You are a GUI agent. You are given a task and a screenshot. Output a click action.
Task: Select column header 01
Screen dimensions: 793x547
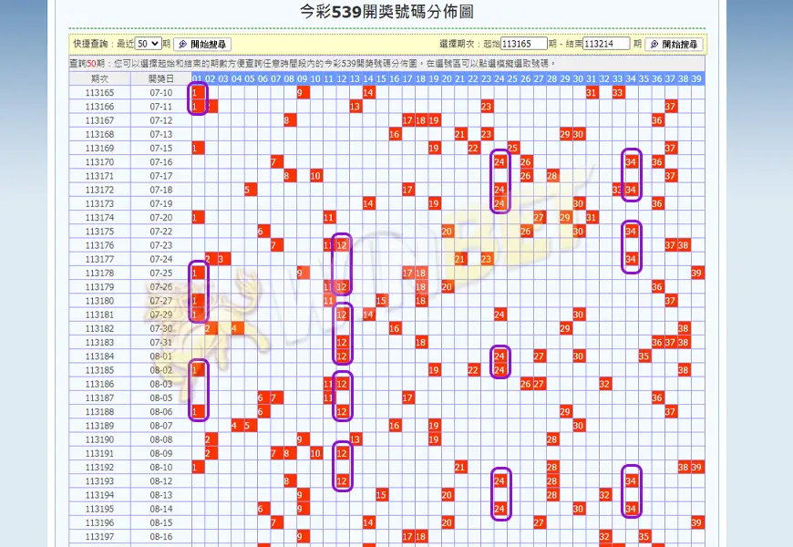click(197, 79)
